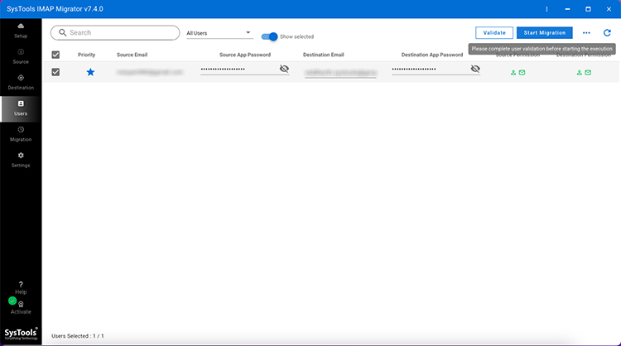
Task: Click source permission user icon
Action: (513, 73)
